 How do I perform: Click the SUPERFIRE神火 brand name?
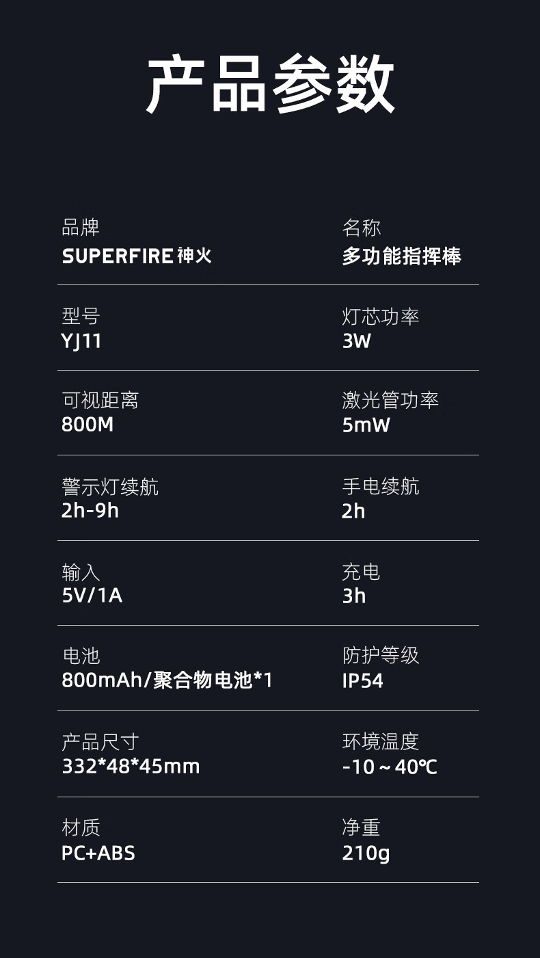tap(137, 256)
